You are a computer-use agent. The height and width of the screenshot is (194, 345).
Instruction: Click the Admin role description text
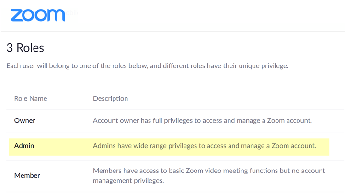pyautogui.click(x=204, y=145)
